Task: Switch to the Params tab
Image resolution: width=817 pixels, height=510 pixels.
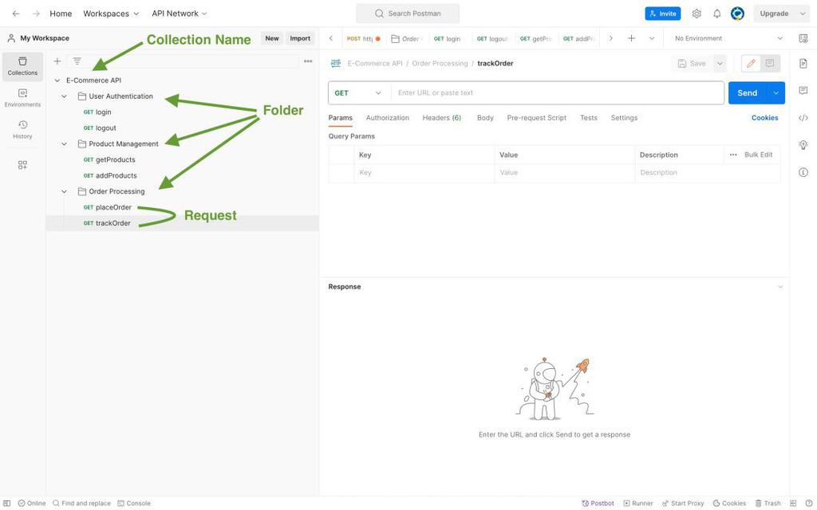Action: click(x=340, y=118)
